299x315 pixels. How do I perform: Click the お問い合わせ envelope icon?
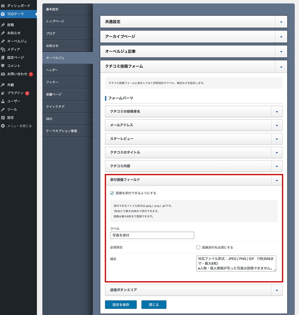[x=3, y=74]
